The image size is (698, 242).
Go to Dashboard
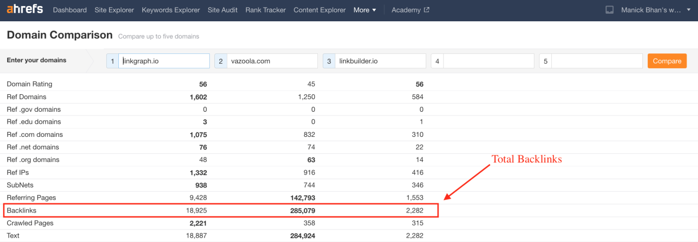point(70,10)
